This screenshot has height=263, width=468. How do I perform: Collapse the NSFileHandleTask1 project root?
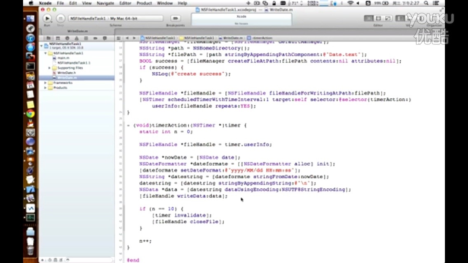pos(42,46)
